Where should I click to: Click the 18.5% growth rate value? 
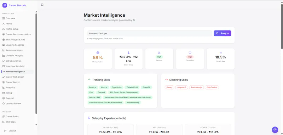point(220,57)
